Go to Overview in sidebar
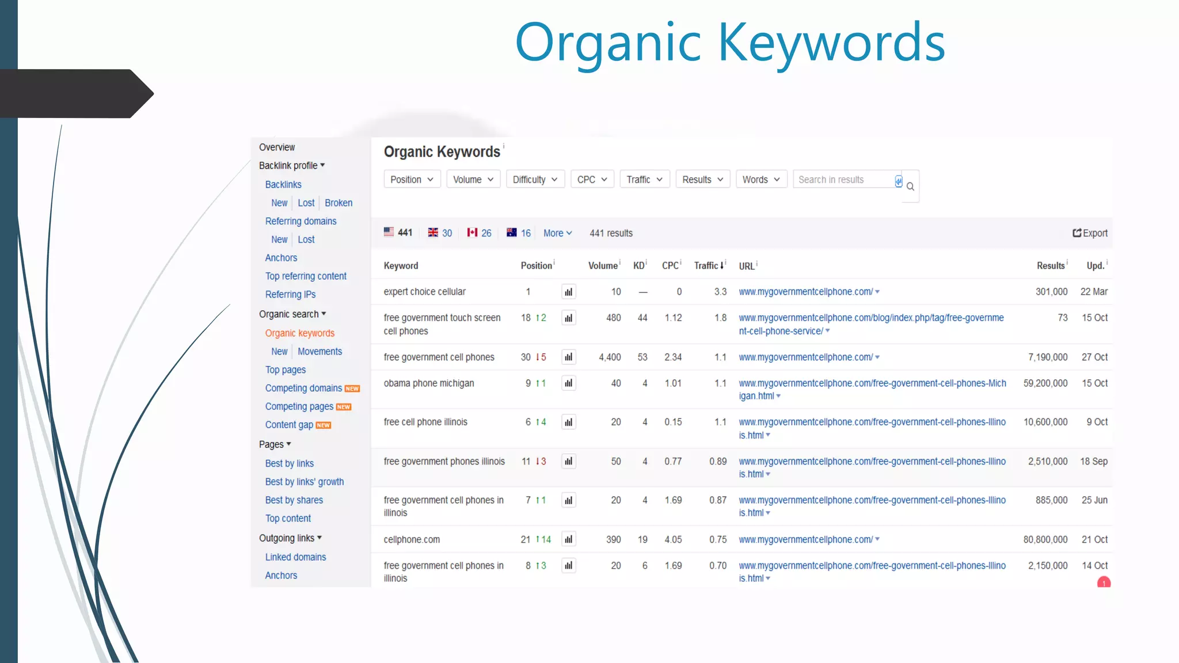 [277, 147]
